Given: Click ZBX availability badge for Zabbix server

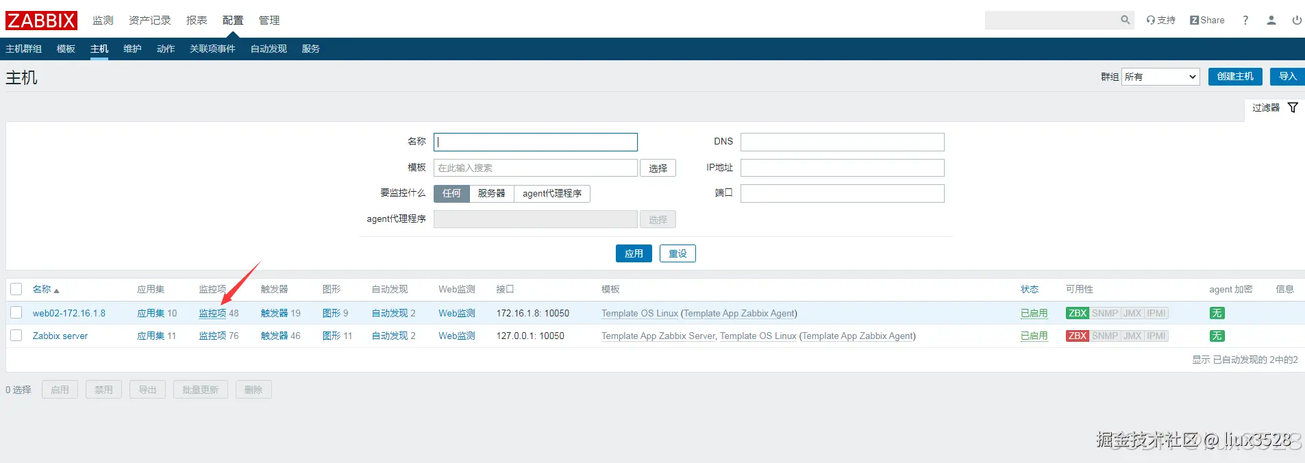Looking at the screenshot, I should 1078,336.
